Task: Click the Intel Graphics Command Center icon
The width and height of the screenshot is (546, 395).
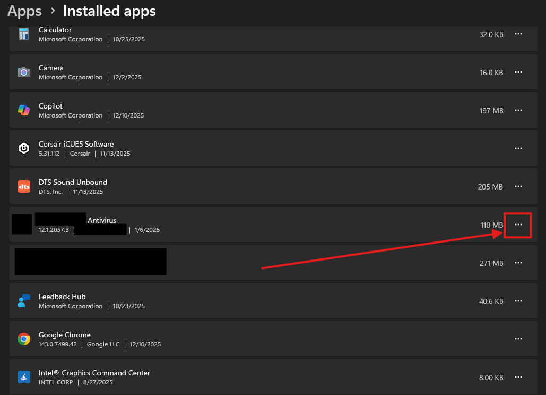Action: click(24, 377)
